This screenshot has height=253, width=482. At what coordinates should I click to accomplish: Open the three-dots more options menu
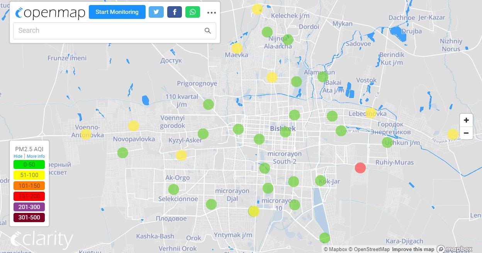(211, 12)
